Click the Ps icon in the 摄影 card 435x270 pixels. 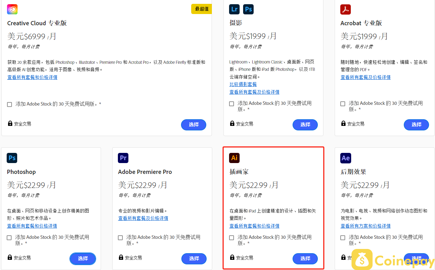[248, 9]
